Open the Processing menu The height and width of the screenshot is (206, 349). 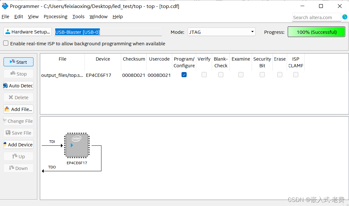[x=56, y=17]
